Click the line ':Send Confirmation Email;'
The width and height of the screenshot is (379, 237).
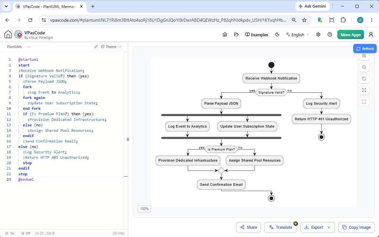point(50,141)
